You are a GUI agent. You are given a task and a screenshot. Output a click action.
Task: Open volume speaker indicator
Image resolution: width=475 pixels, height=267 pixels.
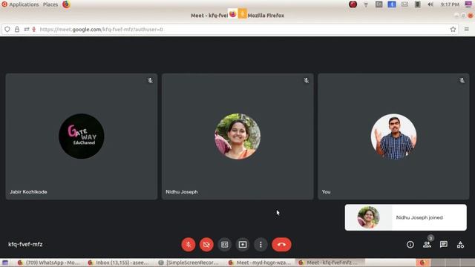430,4
